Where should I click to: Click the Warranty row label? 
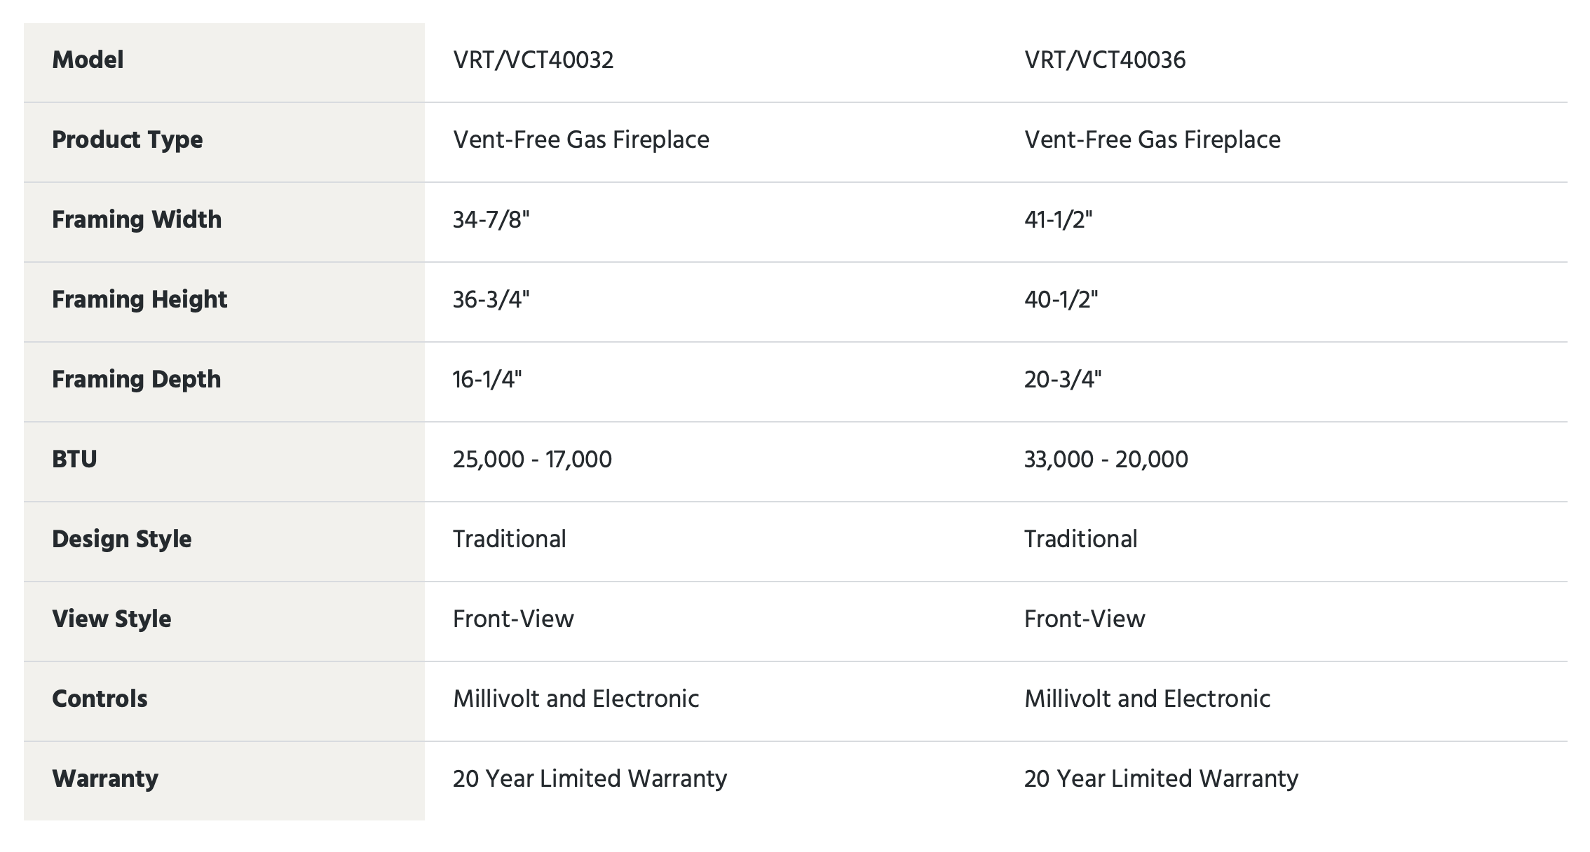click(105, 779)
